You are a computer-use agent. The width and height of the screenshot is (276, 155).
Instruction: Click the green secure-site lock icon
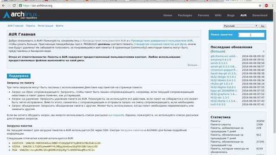[x=20, y=6]
